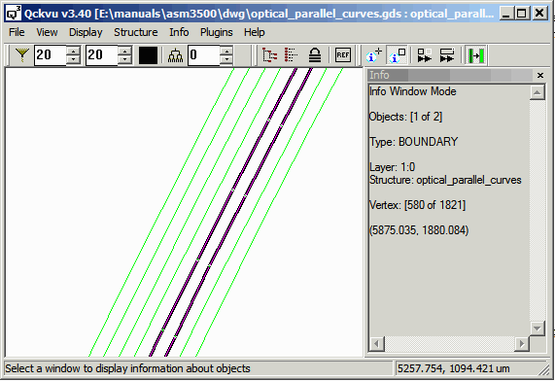Click the hierarchy level field showing 0
The image size is (555, 381).
(204, 55)
